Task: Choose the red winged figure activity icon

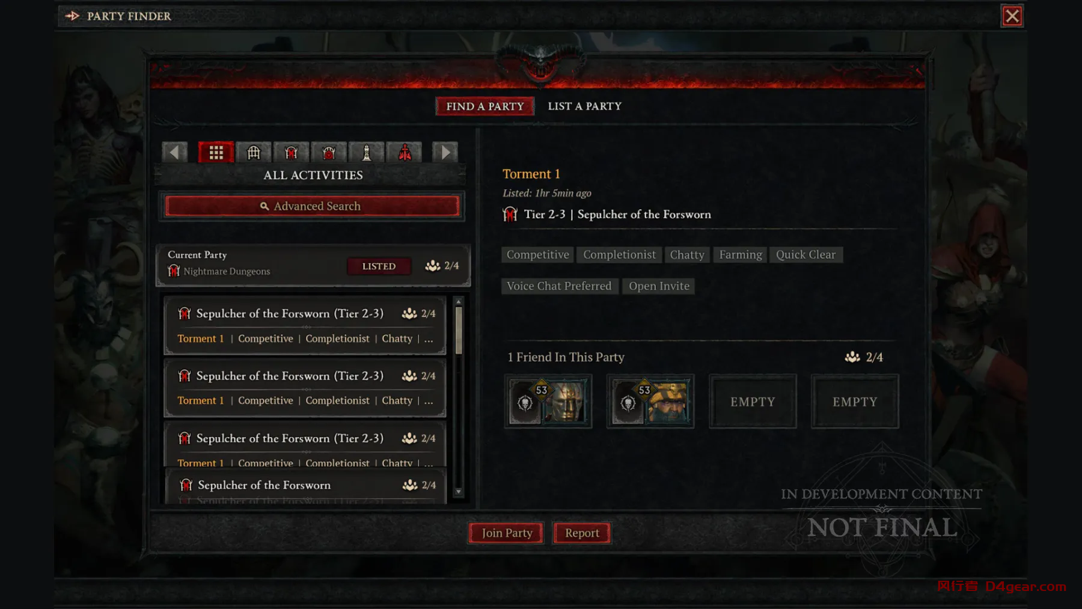Action: pos(405,152)
